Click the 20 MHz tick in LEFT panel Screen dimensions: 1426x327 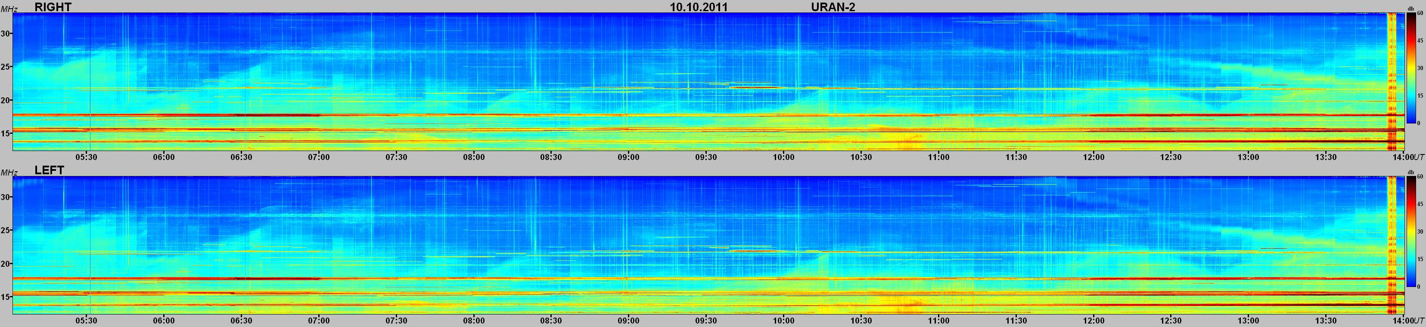point(6,264)
